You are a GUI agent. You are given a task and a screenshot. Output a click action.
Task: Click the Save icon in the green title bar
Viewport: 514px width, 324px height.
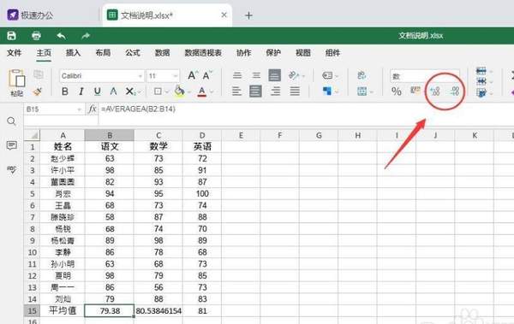pyautogui.click(x=11, y=35)
